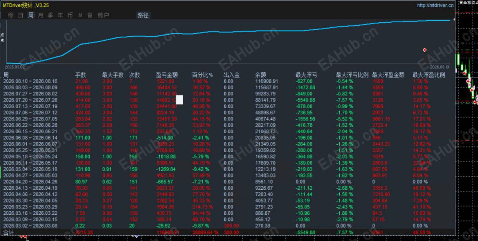
Task: Click the 最大手数 column header
Action: pos(113,75)
